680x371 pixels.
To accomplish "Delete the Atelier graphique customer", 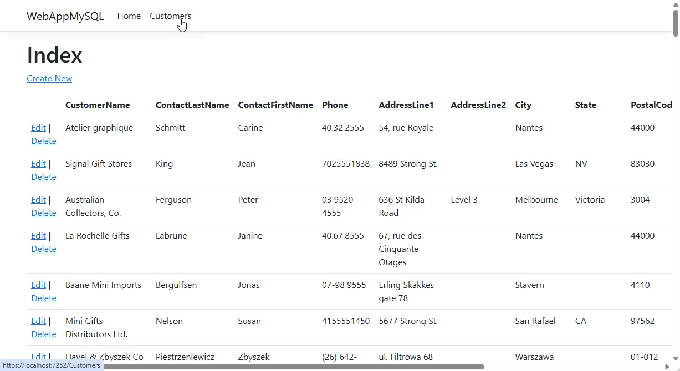I will pyautogui.click(x=43, y=141).
